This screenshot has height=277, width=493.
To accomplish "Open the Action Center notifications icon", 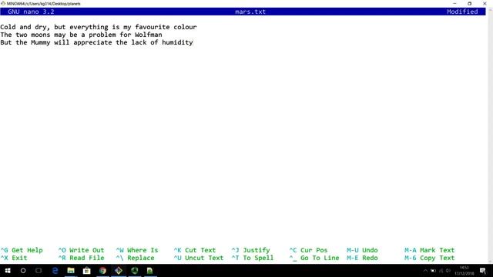I will 483,270.
